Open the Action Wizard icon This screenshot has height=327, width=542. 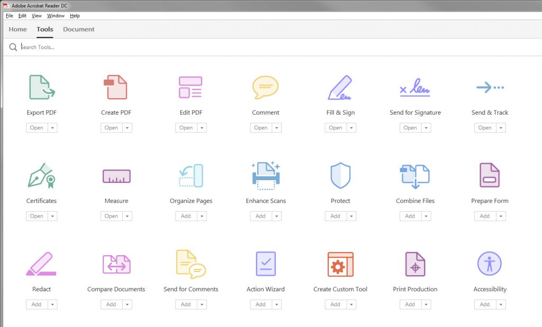[265, 264]
